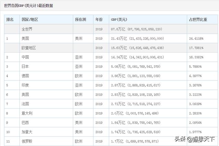This screenshot has height=146, width=219.
Task: Click the 年份 column header
Action: tap(99, 20)
